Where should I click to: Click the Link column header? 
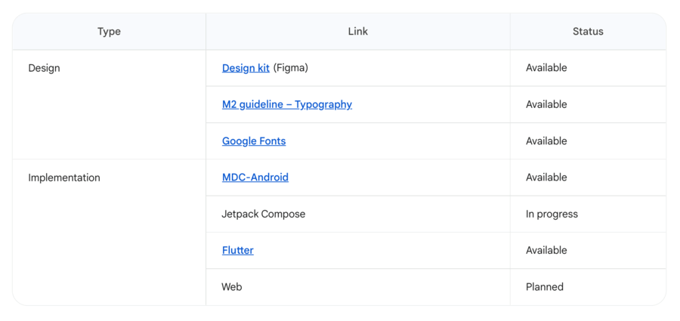pyautogui.click(x=357, y=32)
